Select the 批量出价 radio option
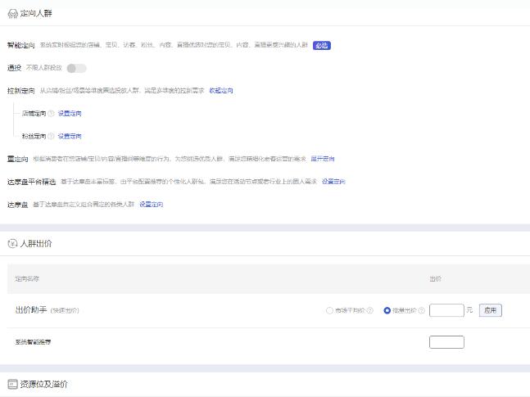The width and height of the screenshot is (530, 397). 387,311
